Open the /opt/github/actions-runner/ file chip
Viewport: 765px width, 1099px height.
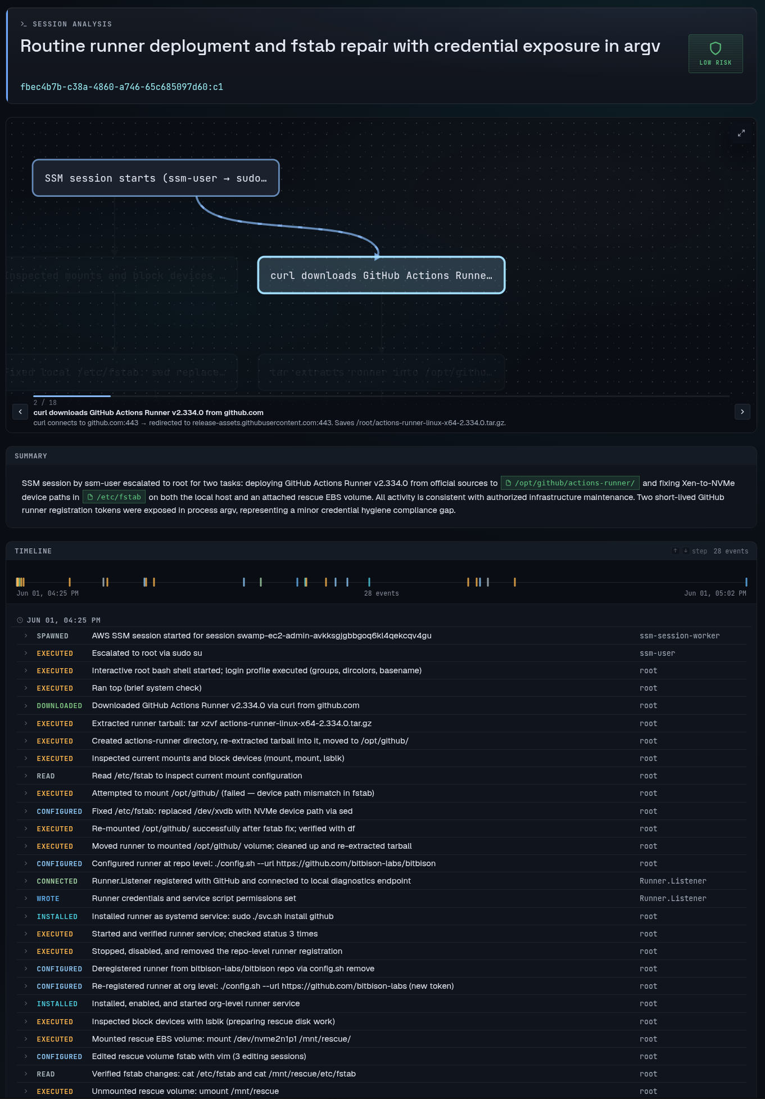(570, 483)
